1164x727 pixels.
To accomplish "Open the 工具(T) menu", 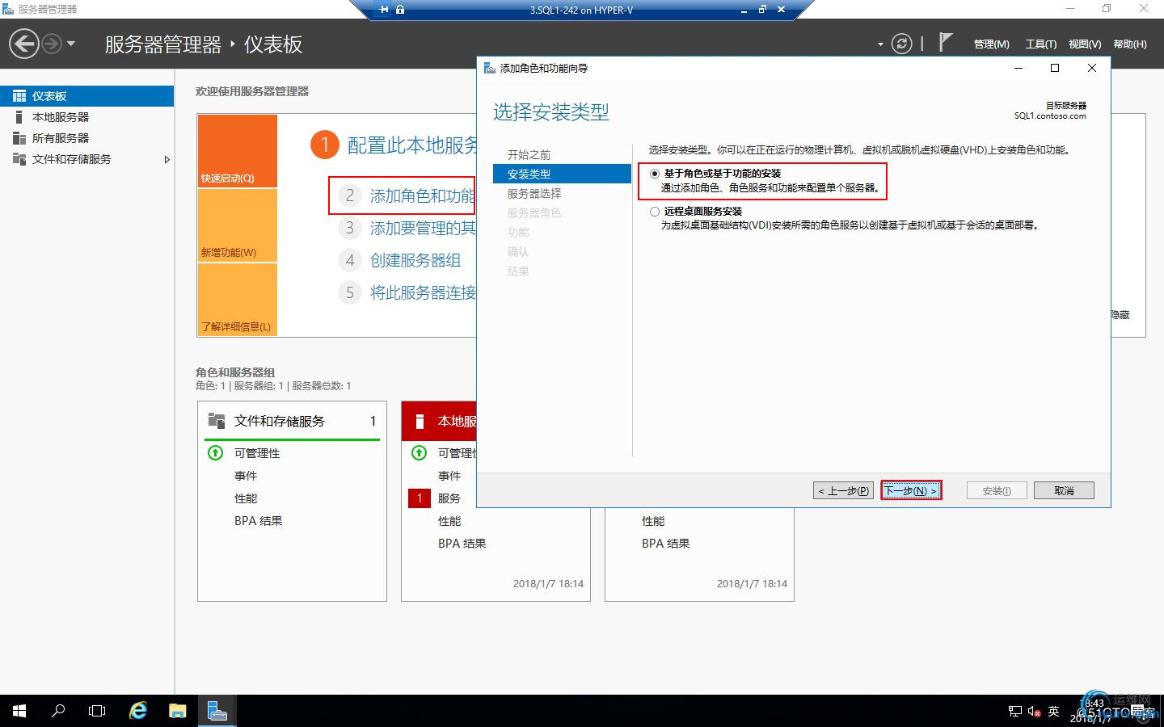I will (x=1041, y=44).
